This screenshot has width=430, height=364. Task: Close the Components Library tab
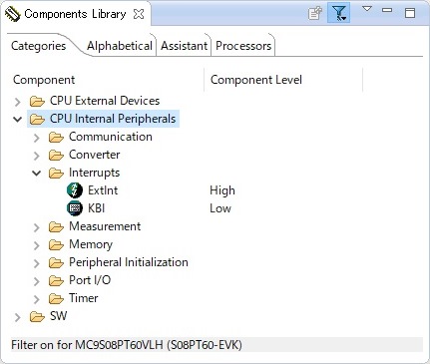tap(139, 14)
